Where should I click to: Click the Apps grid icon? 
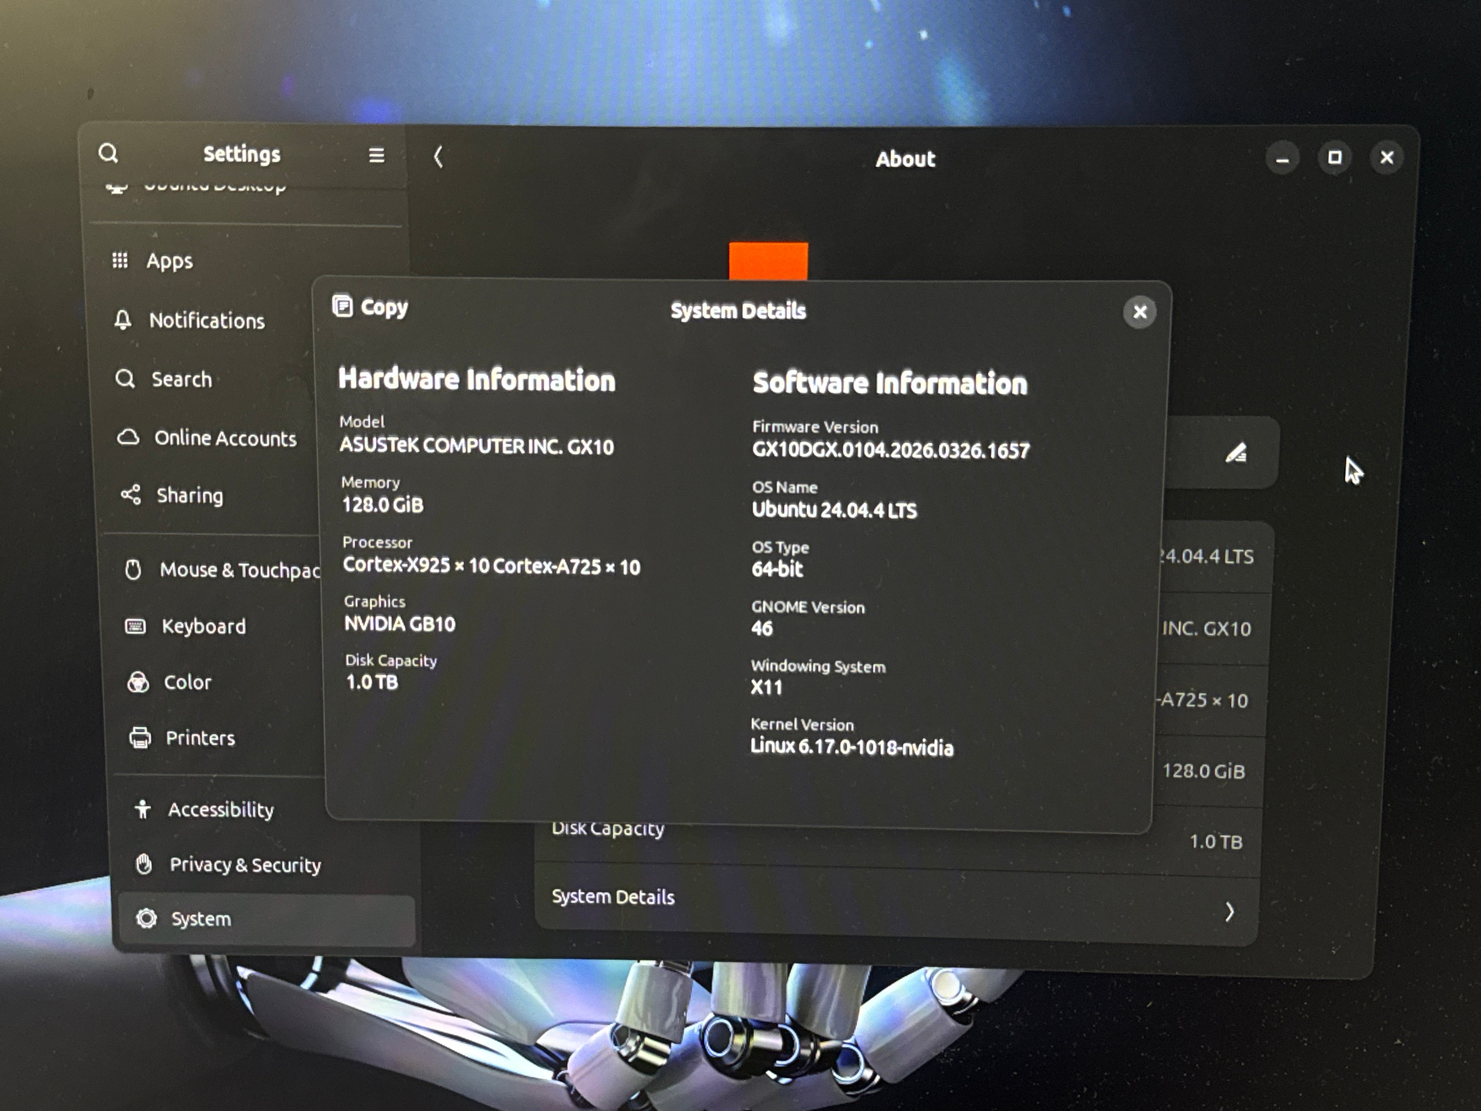tap(120, 260)
